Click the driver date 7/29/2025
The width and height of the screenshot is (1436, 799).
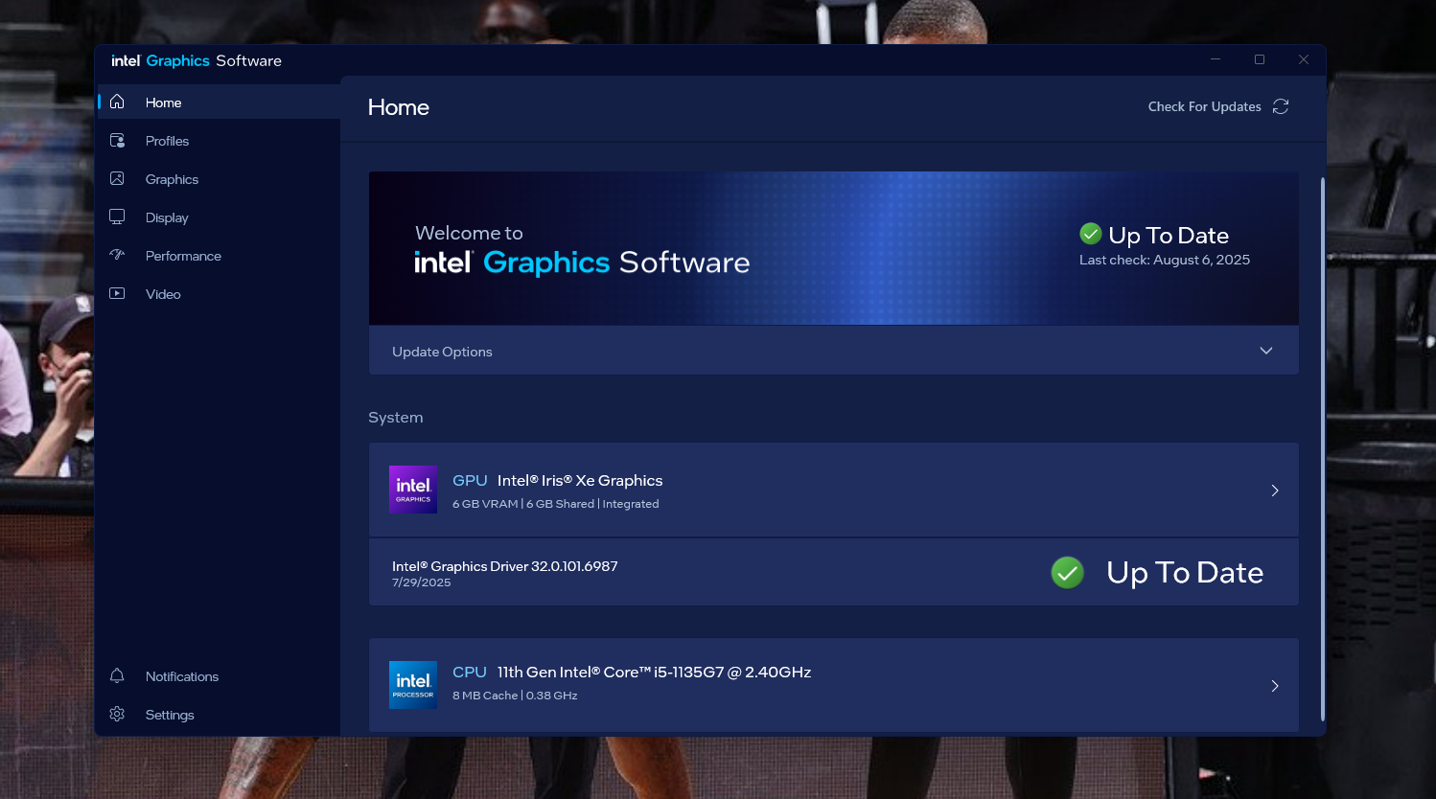(421, 582)
